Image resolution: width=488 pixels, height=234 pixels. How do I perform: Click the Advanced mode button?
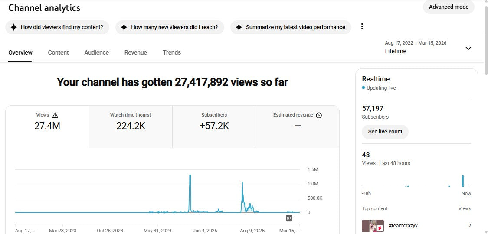449,7
